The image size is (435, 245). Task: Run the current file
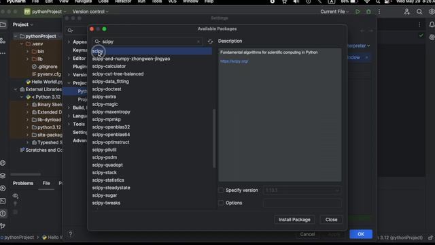[x=358, y=12]
